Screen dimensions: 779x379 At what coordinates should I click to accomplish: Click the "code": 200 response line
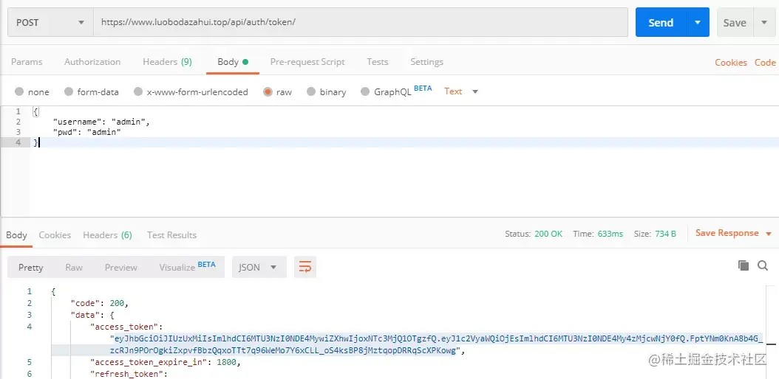click(x=100, y=303)
